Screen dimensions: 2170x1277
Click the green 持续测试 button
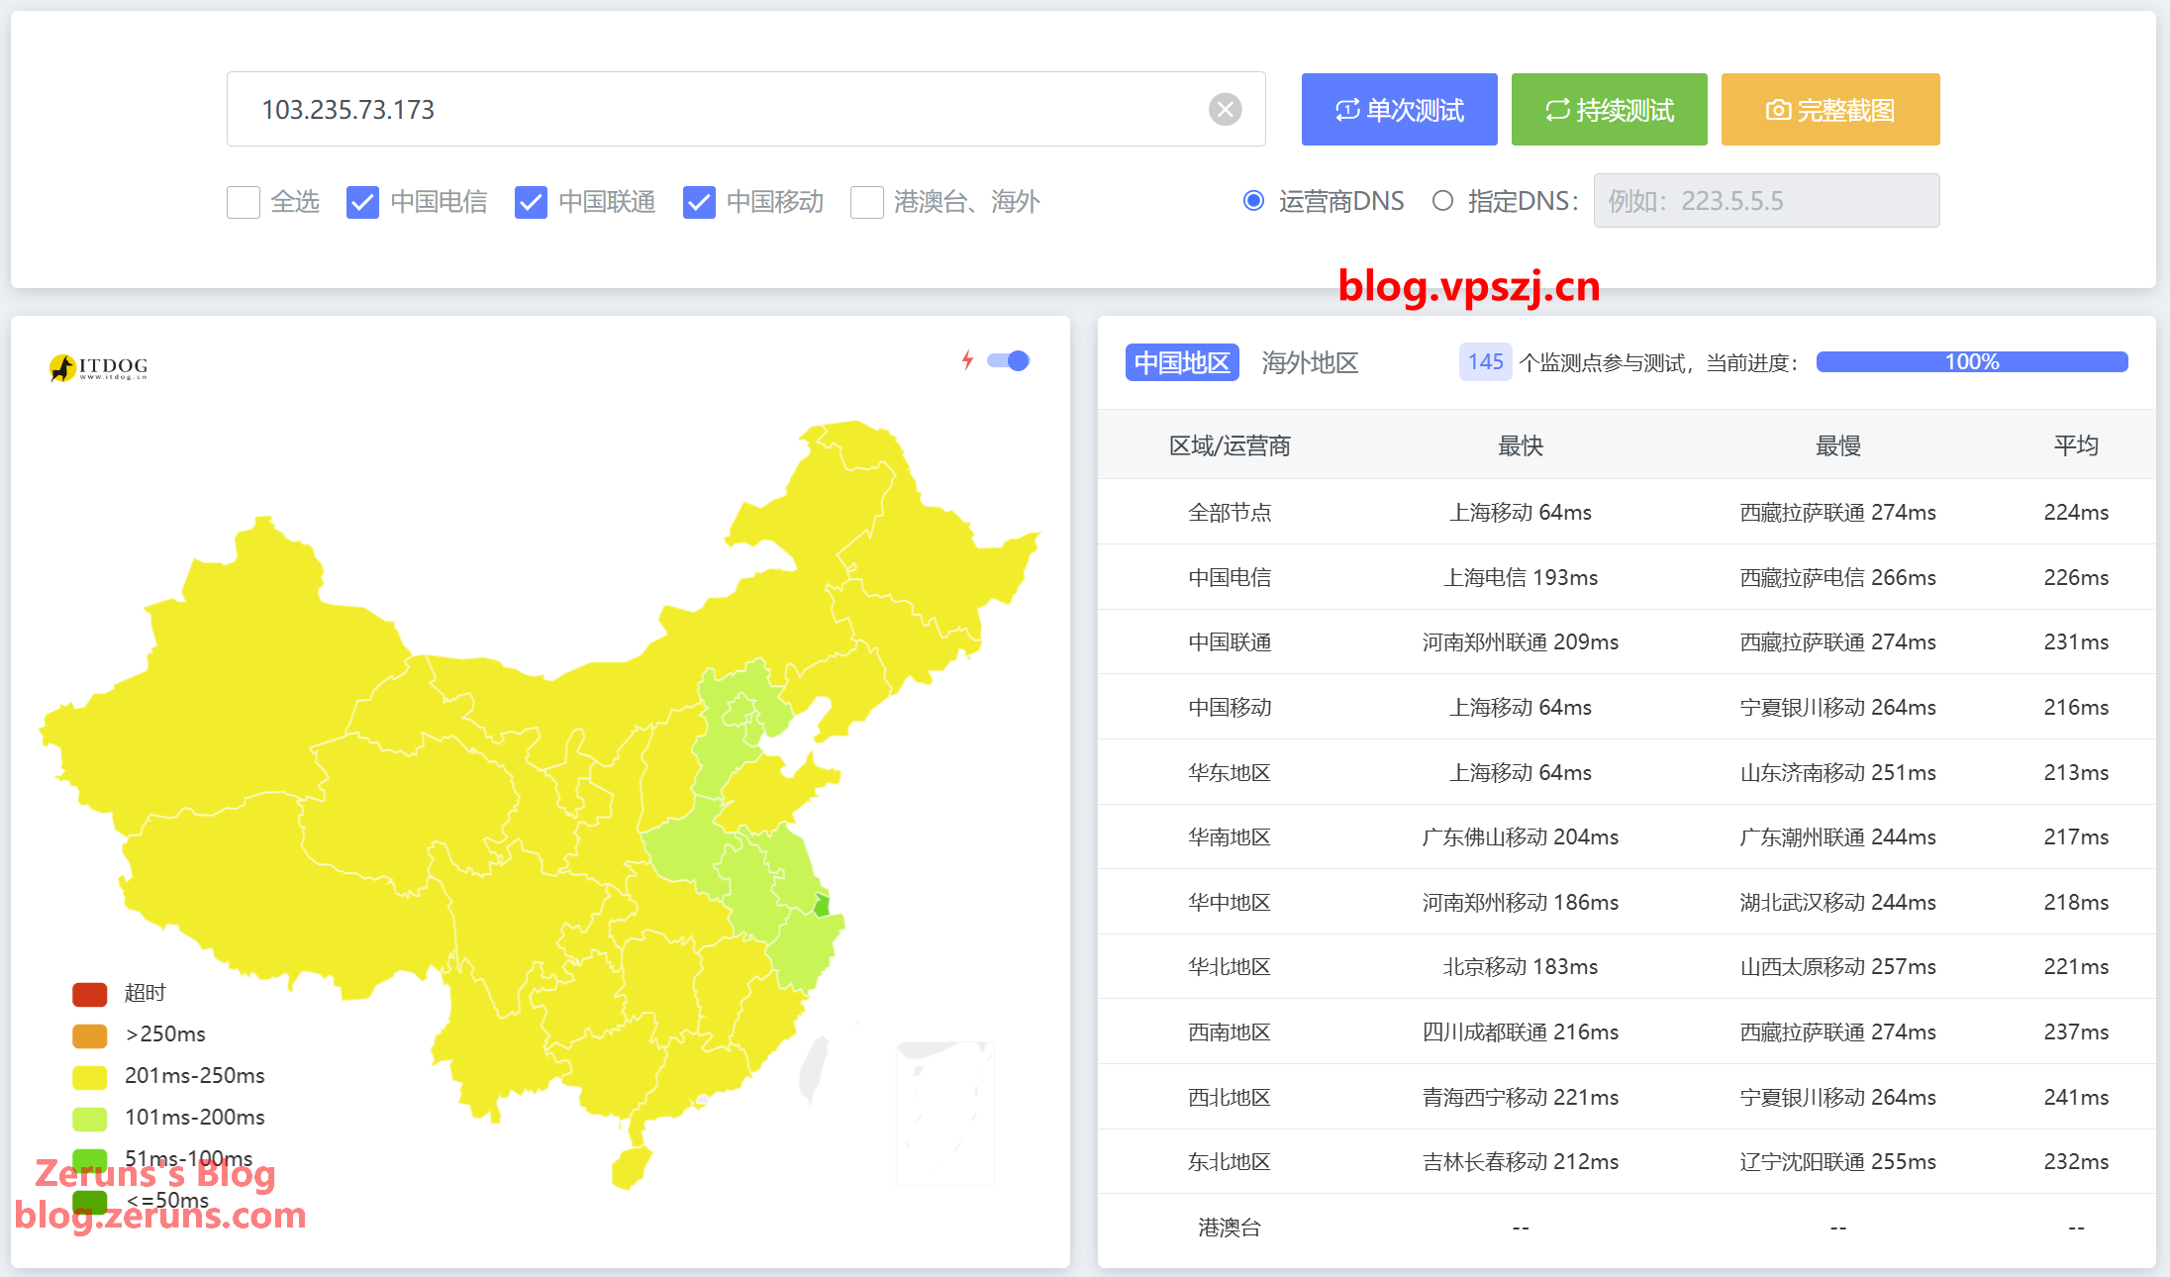click(1609, 110)
